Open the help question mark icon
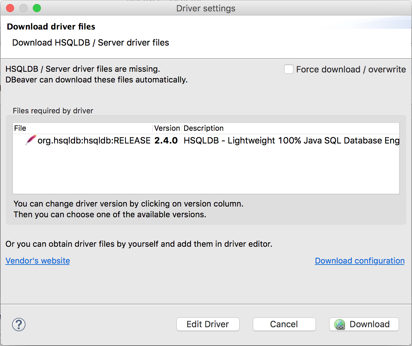The height and width of the screenshot is (346, 412). (19, 325)
